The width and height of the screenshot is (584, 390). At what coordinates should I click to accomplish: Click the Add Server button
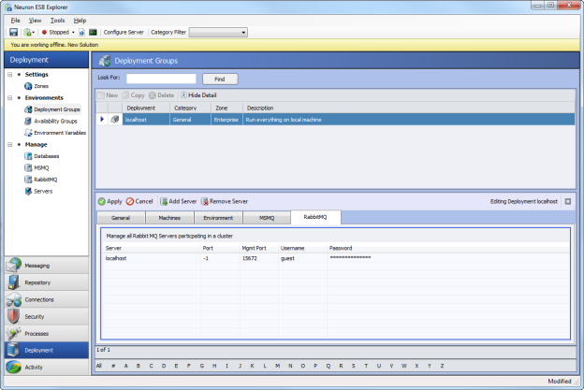(177, 201)
